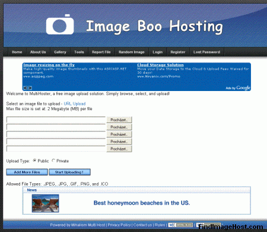Open 'Cloud Storage Solution' ad link
The height and width of the screenshot is (232, 267).
(160, 65)
